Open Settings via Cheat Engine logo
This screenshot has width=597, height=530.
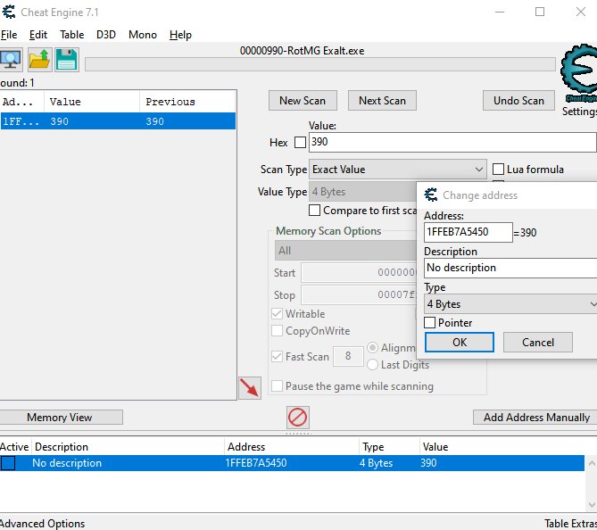click(x=580, y=76)
